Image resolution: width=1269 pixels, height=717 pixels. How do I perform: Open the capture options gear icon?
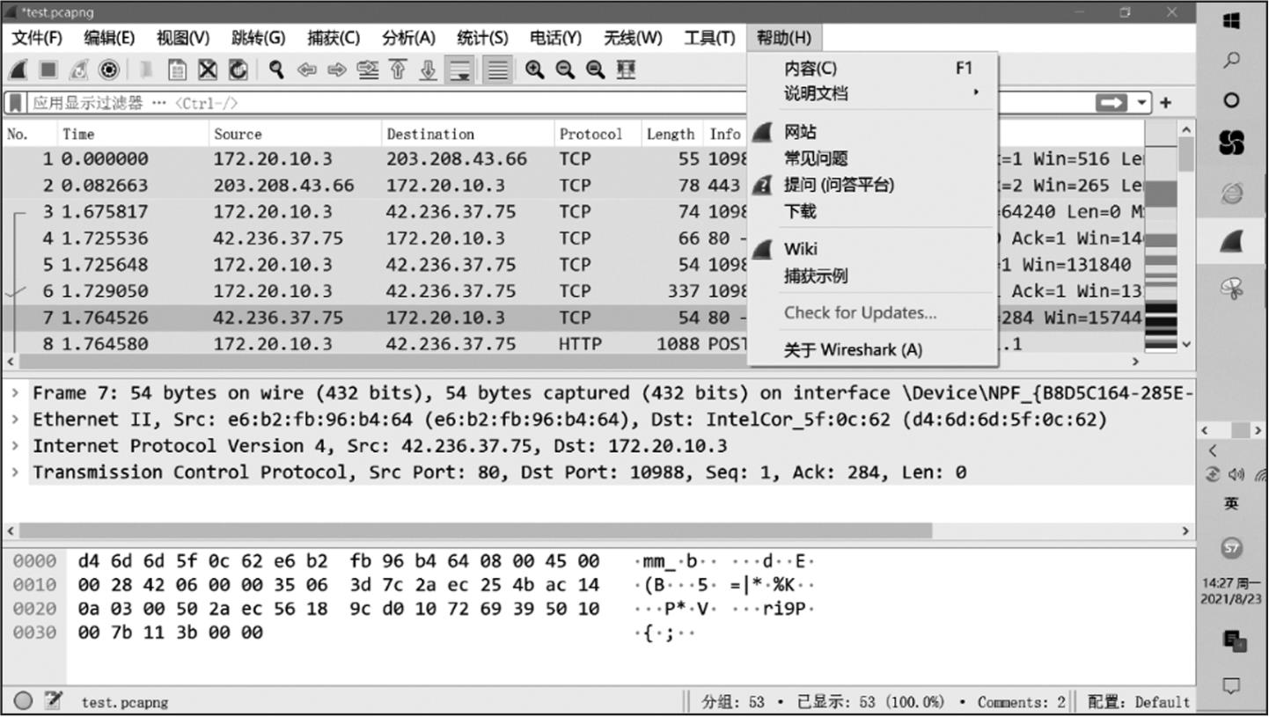coord(109,70)
